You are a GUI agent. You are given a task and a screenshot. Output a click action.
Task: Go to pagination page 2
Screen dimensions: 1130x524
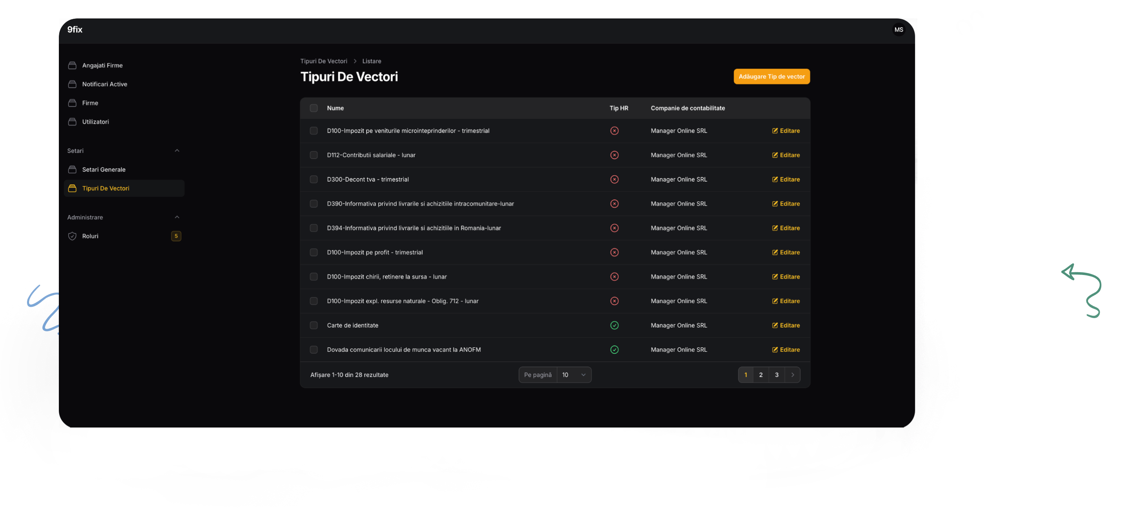[761, 375]
